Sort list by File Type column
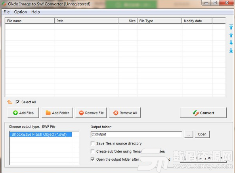 coord(159,21)
